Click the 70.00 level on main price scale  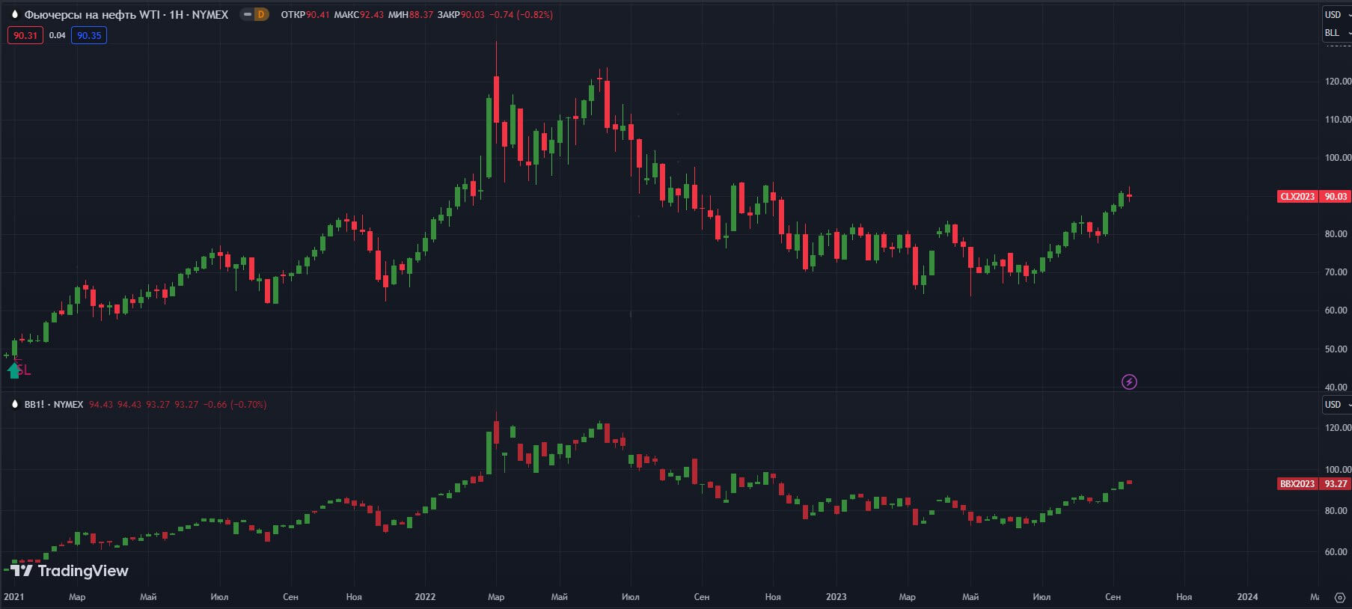(1336, 272)
